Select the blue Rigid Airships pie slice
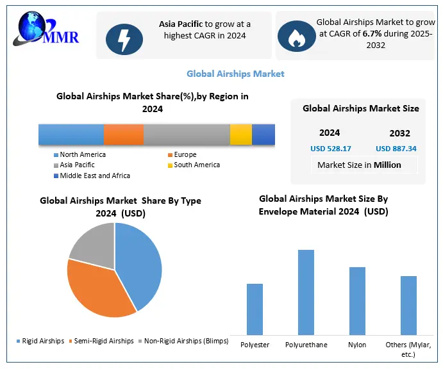This screenshot has width=443, height=369. (x=140, y=263)
